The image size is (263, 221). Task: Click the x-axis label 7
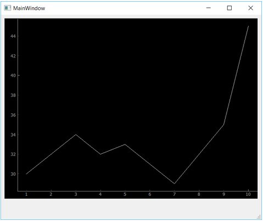click(175, 194)
